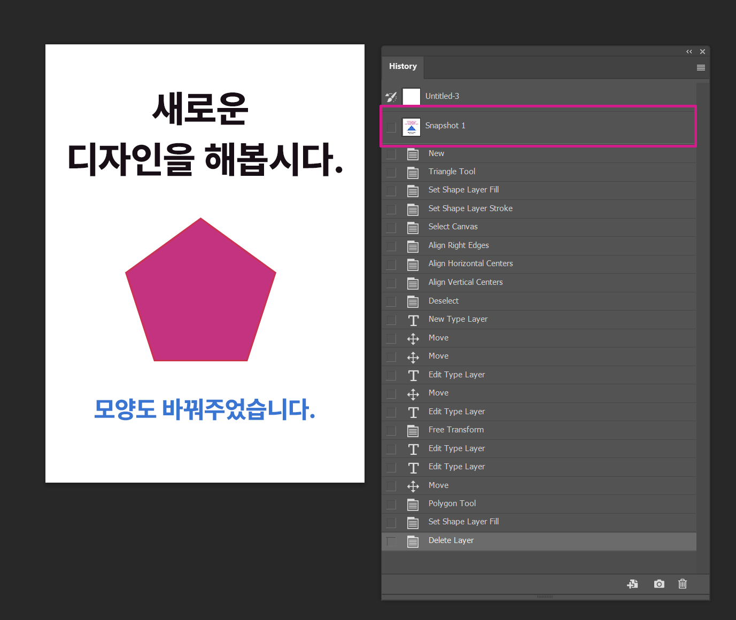Toggle brush source box for Select Canvas
Viewport: 736px width, 620px height.
391,227
